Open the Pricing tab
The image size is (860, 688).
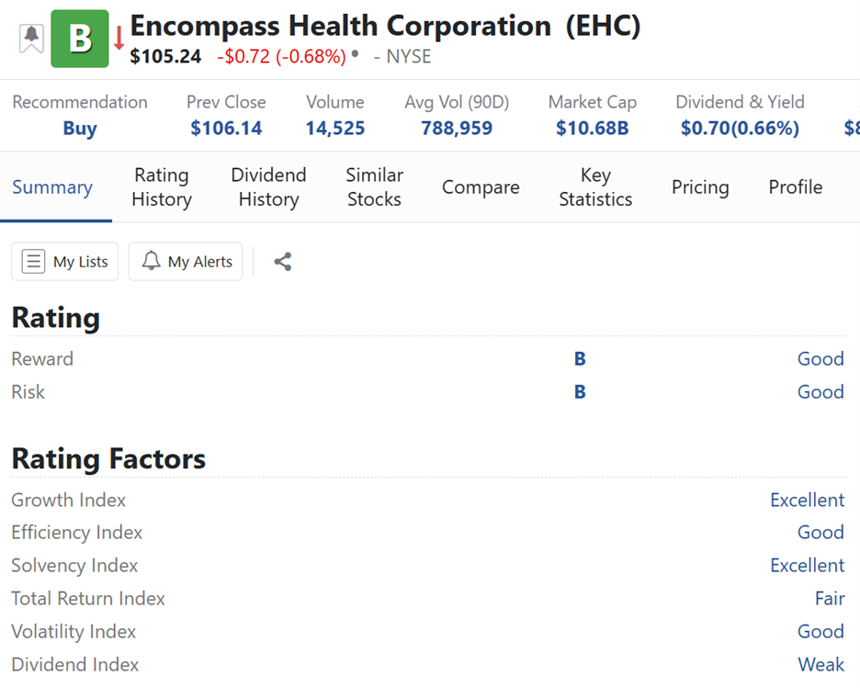[700, 187]
